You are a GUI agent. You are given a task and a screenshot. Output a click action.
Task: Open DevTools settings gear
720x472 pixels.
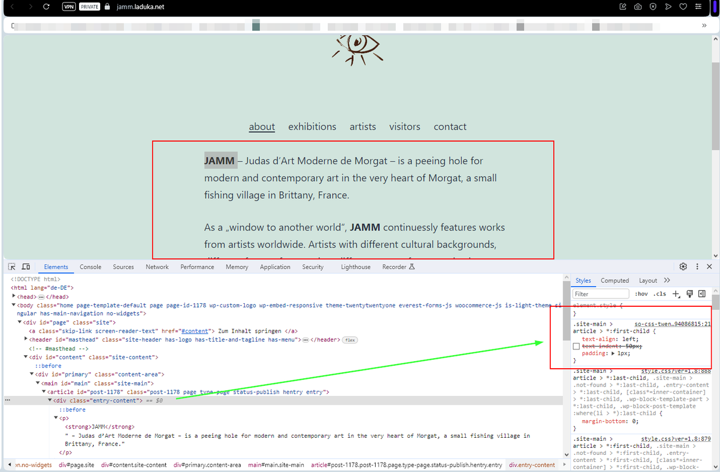click(683, 267)
